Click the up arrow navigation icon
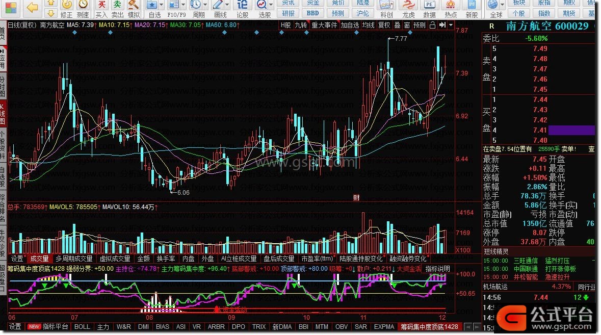The image size is (601, 335). point(50,4)
